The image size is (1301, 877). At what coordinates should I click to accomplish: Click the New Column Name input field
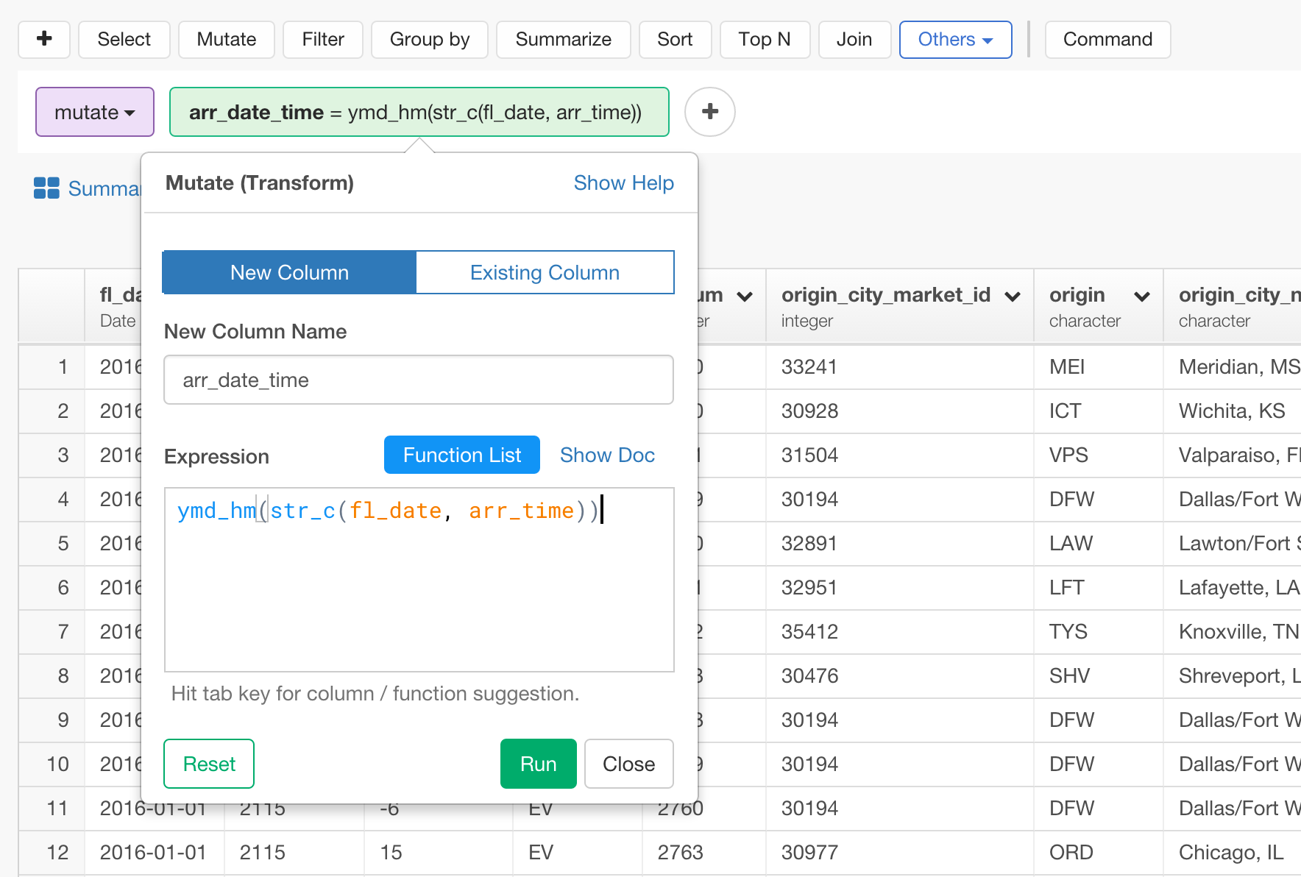pos(418,380)
